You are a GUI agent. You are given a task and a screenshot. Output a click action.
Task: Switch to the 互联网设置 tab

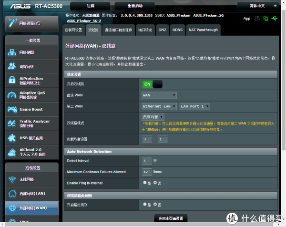click(x=73, y=30)
